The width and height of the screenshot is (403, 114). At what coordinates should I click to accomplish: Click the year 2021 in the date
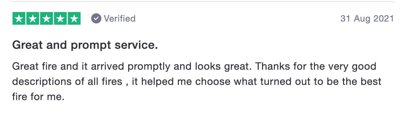coord(384,19)
